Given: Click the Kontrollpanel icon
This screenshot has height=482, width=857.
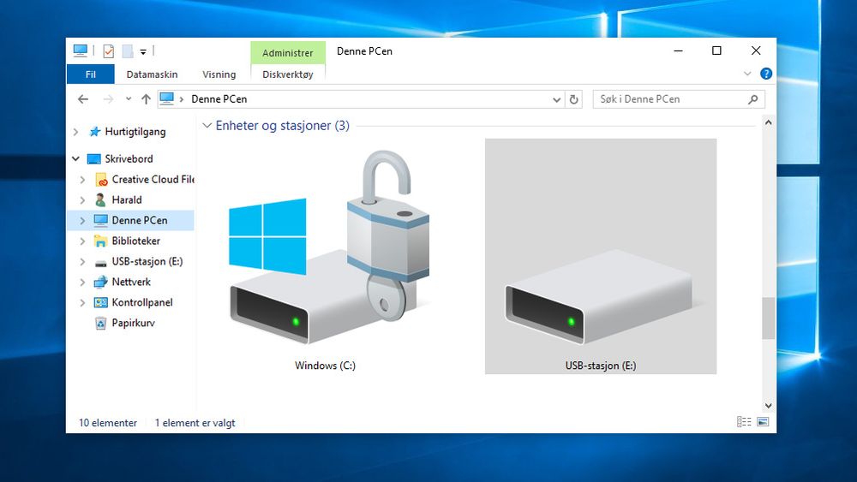Looking at the screenshot, I should coord(100,302).
